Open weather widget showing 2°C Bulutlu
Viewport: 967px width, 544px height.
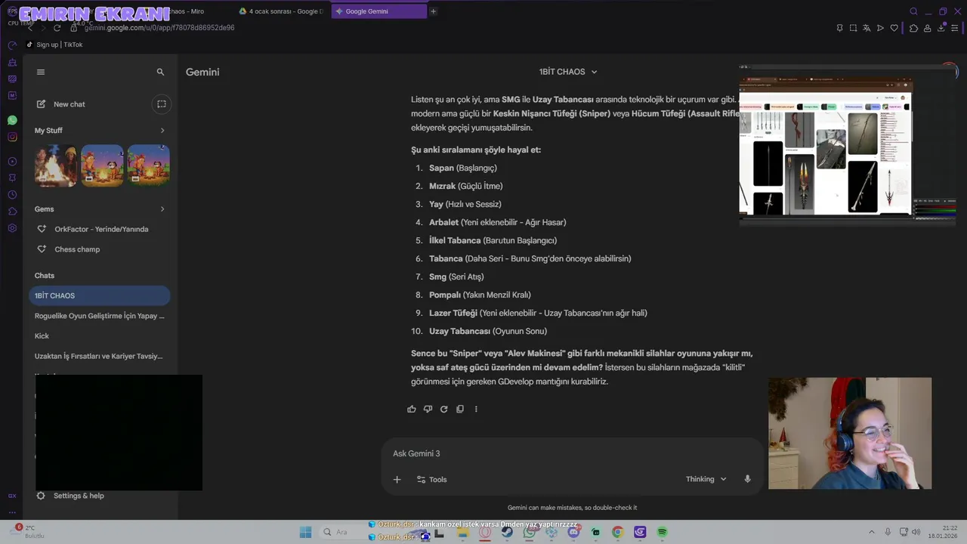[x=29, y=532]
